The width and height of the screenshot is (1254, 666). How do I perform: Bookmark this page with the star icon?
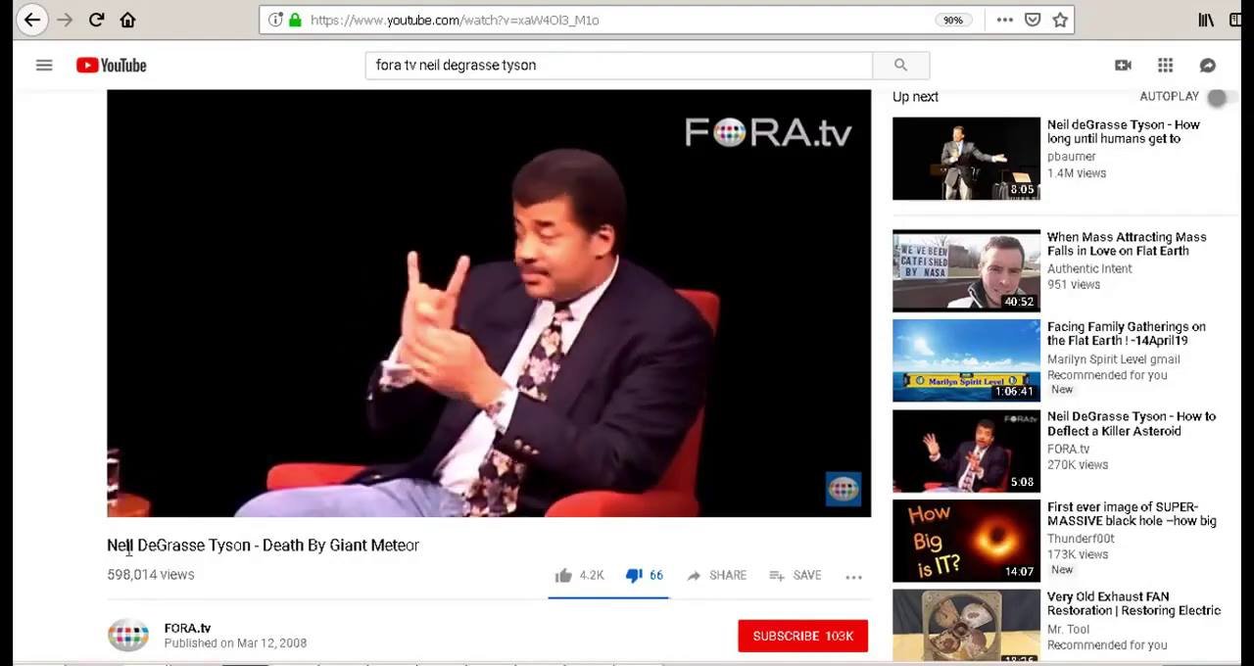coord(1060,20)
